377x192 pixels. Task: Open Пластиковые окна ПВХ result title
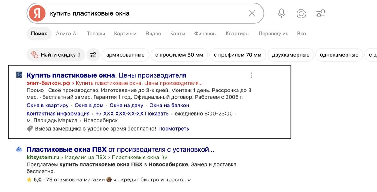tap(121, 149)
